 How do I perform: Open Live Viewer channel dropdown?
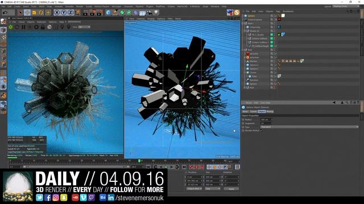(84, 27)
